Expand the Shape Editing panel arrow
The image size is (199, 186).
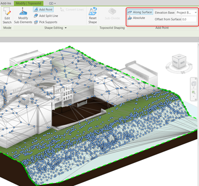(66, 28)
